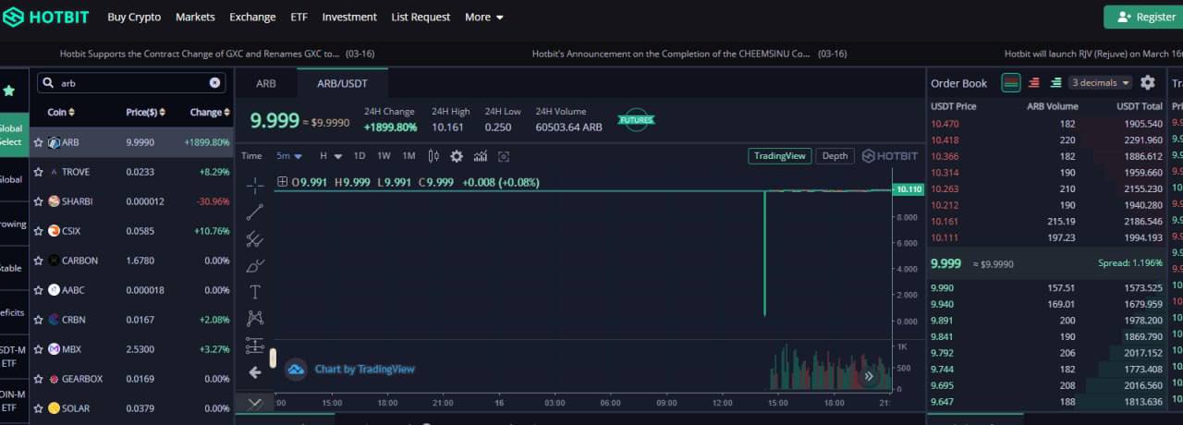Open order book settings gear
1183x425 pixels.
coord(1148,82)
